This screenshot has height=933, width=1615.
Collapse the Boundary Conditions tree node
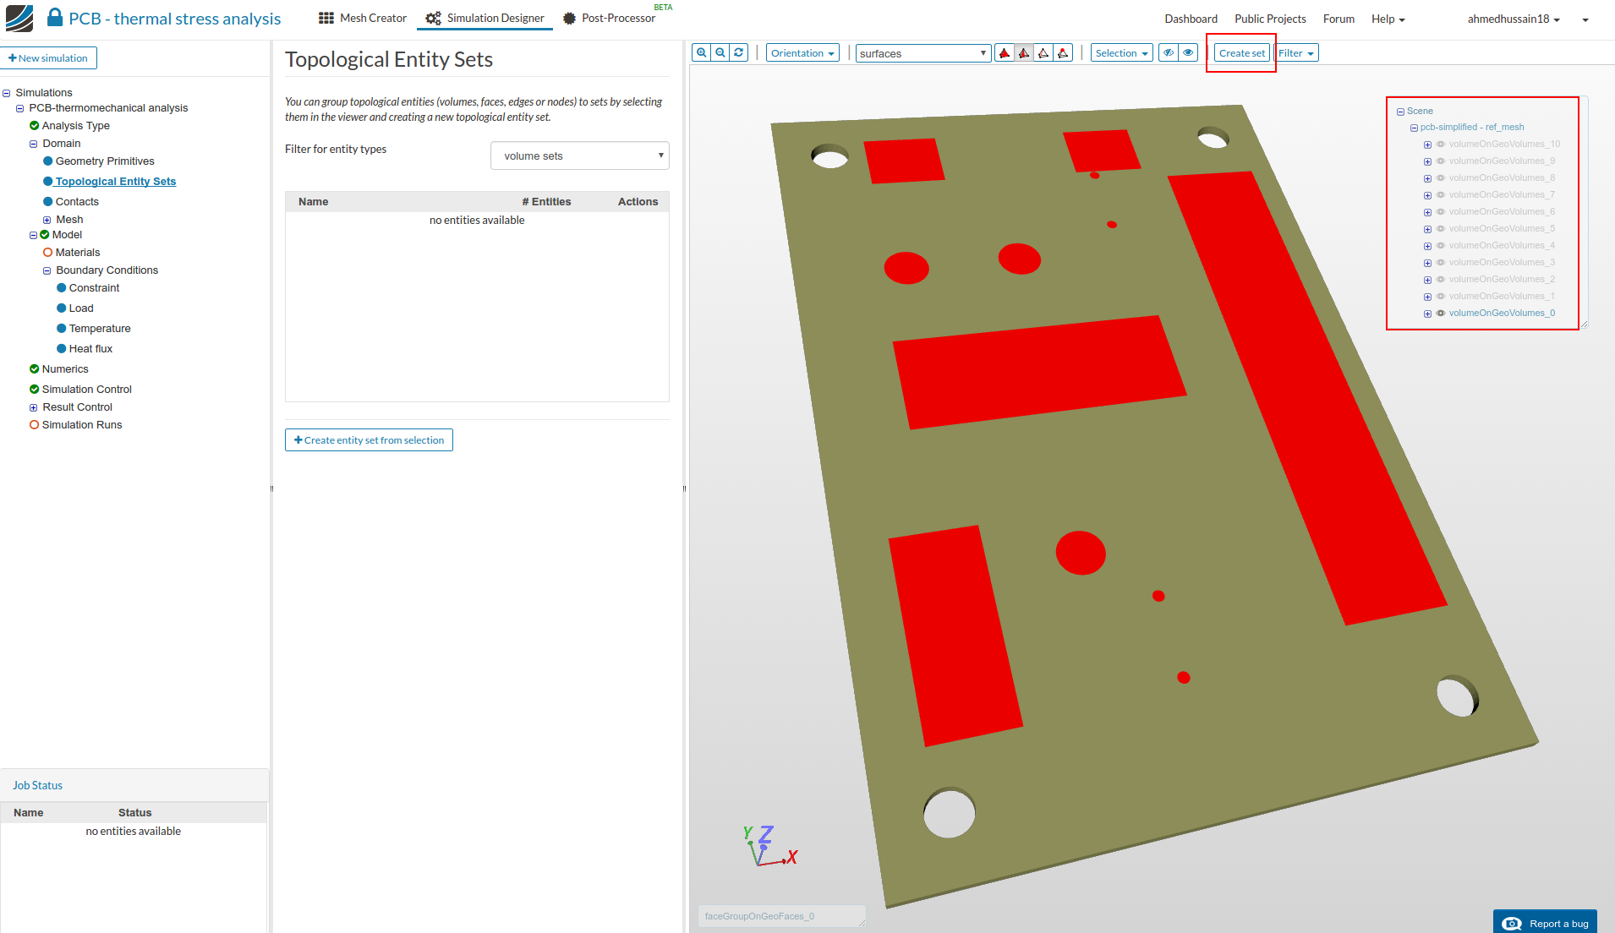pos(47,271)
